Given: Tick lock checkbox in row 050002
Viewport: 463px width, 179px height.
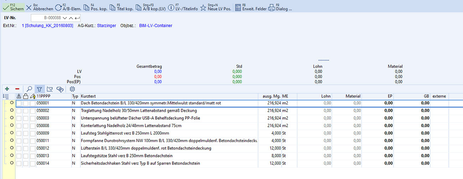Looking at the screenshot, I should click(x=26, y=111).
